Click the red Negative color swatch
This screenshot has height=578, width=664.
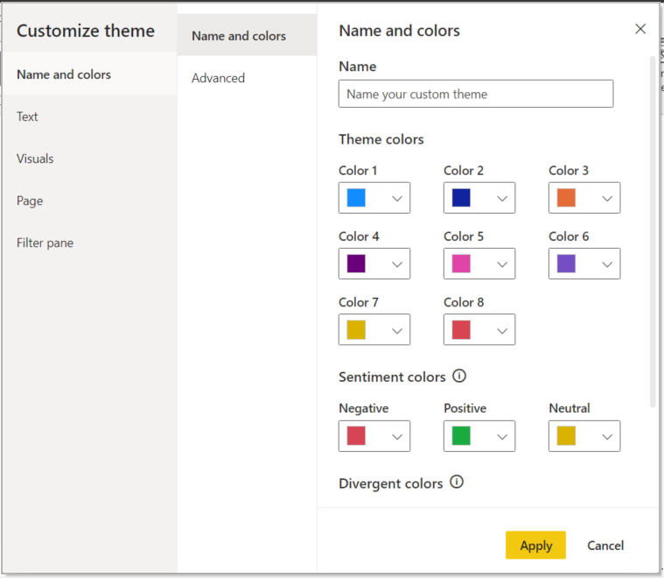[x=356, y=435]
